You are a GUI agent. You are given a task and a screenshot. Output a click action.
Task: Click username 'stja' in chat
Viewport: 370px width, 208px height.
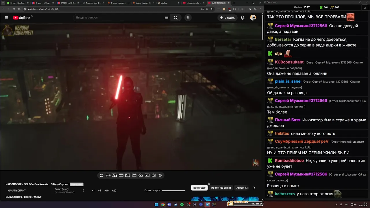point(278,53)
